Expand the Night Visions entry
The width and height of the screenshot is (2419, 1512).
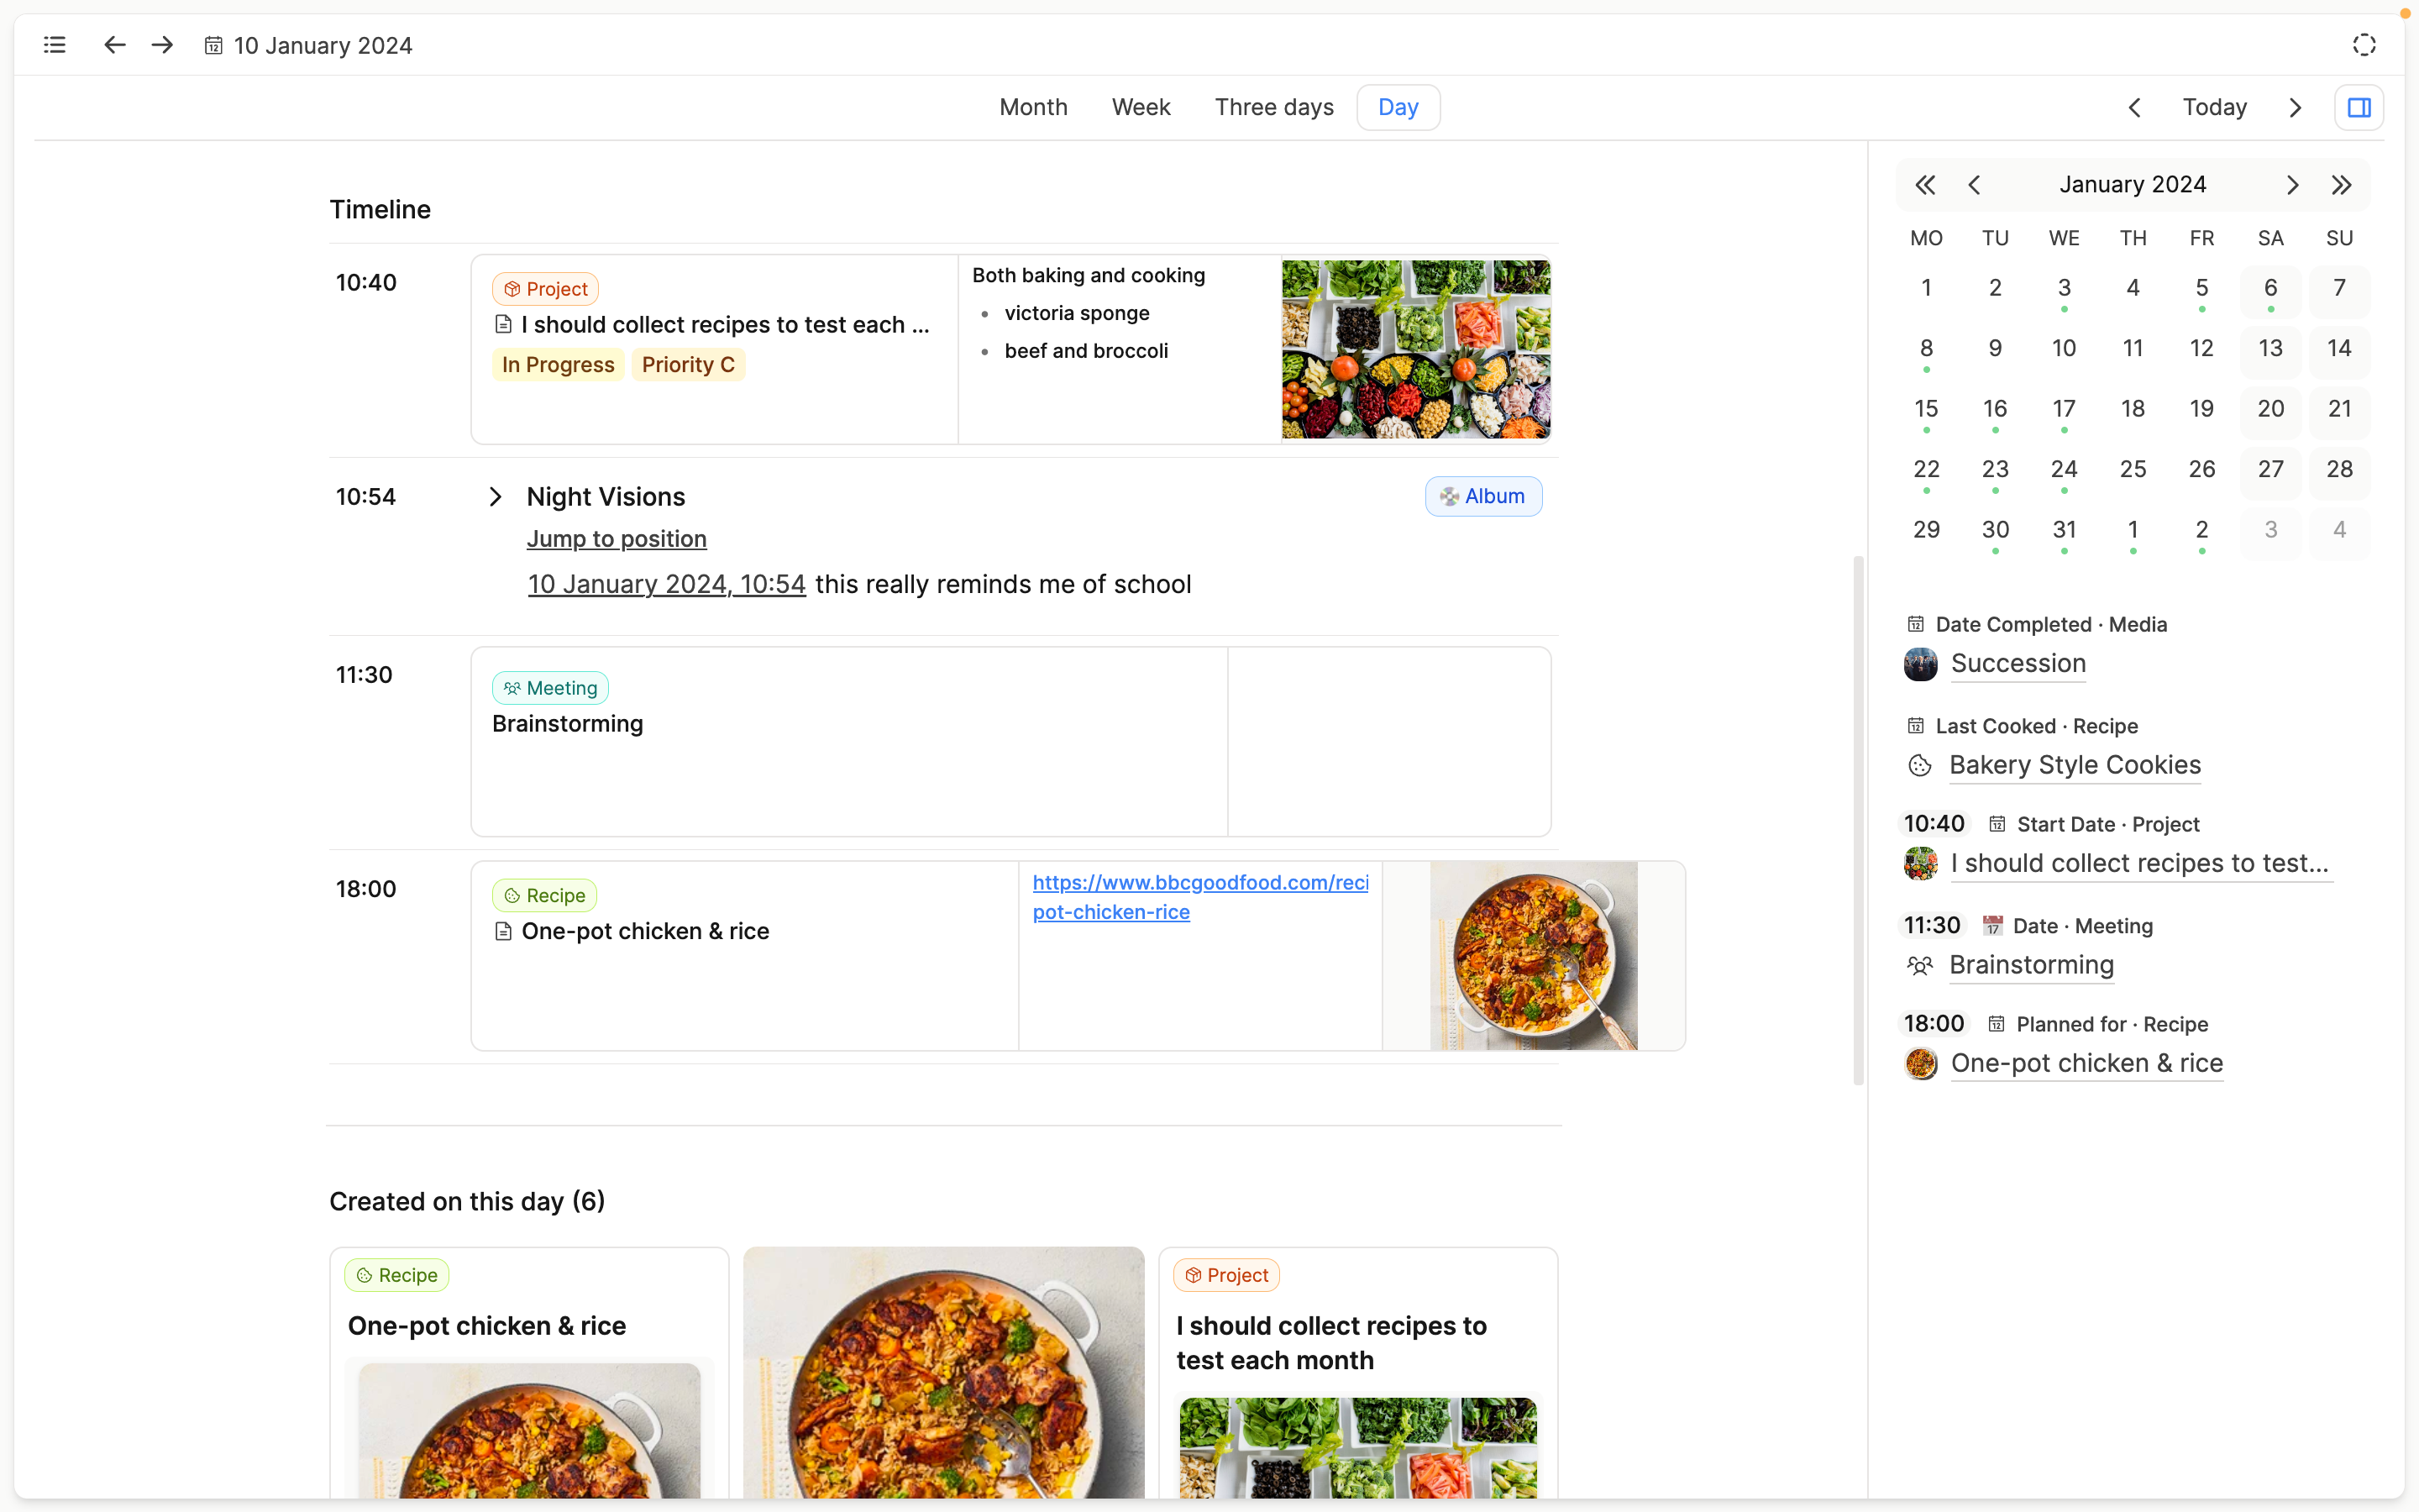point(496,497)
